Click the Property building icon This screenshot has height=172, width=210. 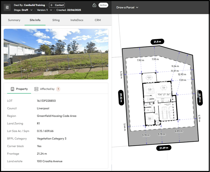(13, 89)
